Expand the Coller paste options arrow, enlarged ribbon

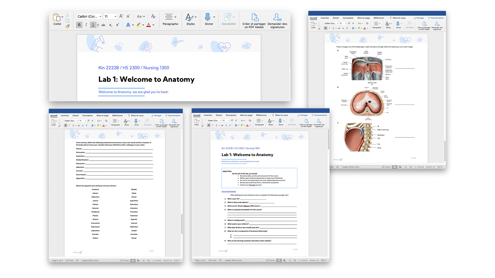(62, 17)
